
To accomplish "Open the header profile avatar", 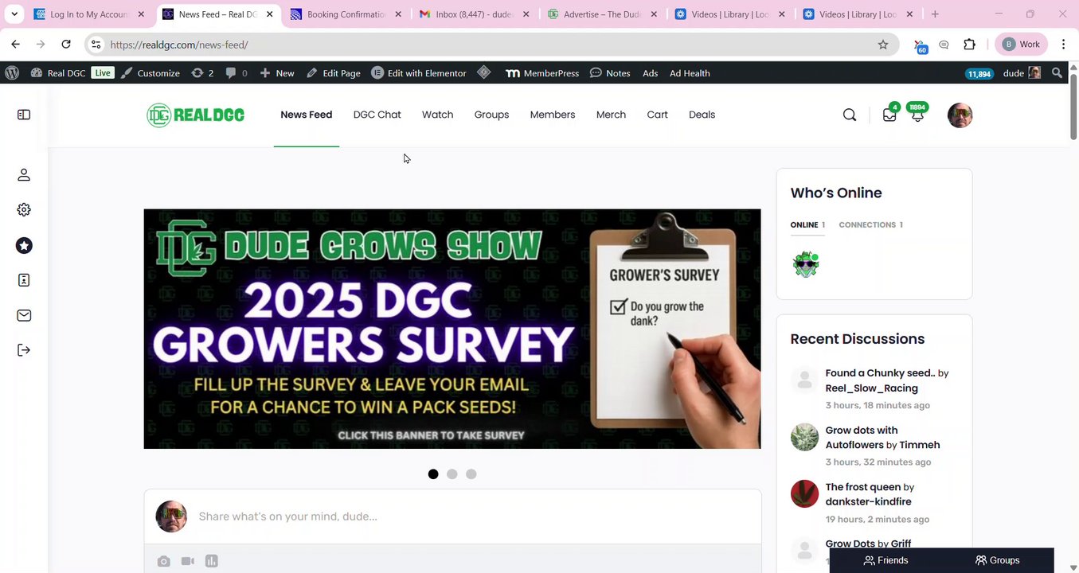I will coord(960,115).
